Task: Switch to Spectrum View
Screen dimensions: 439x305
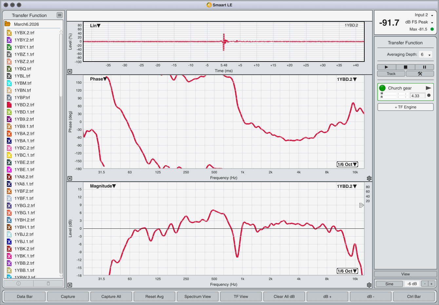Action: (198, 296)
